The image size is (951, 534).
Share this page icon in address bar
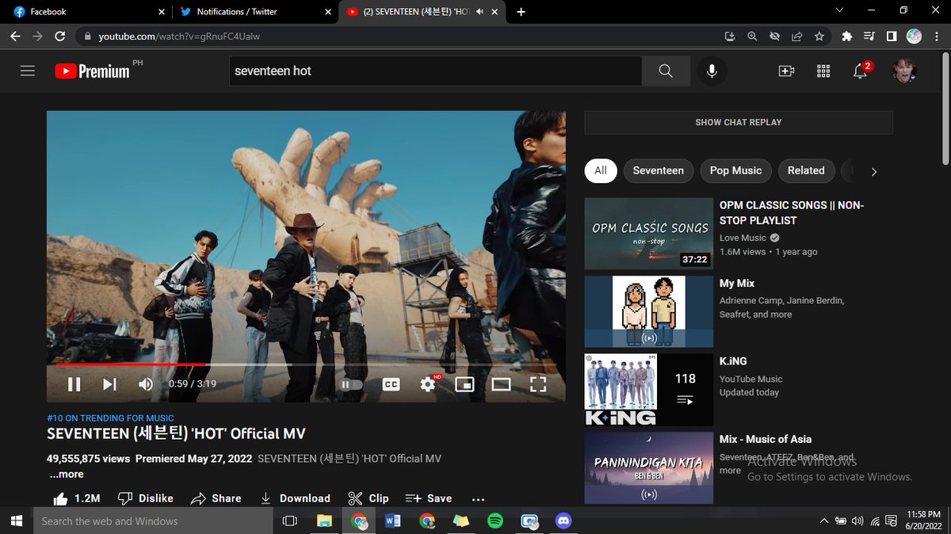[x=796, y=36]
